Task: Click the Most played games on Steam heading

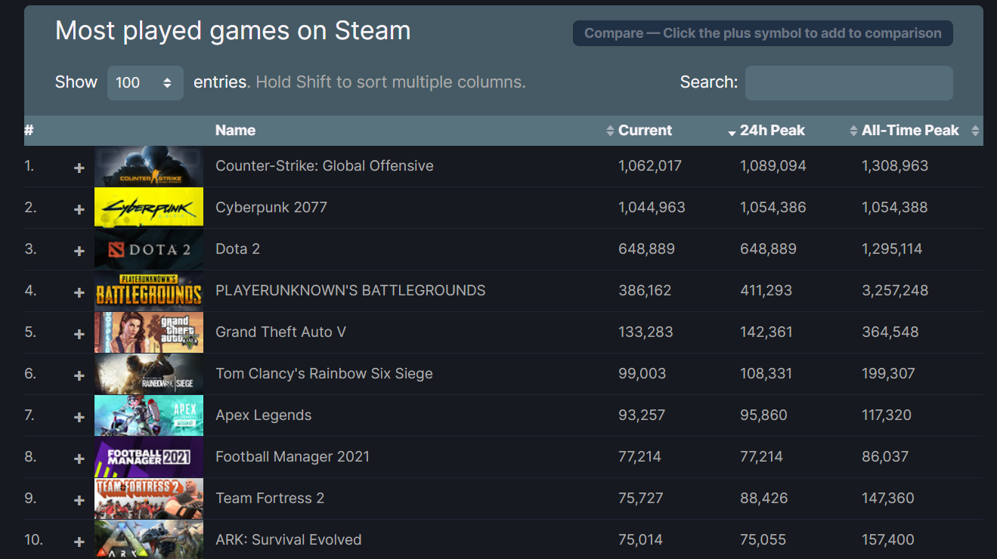Action: point(233,31)
